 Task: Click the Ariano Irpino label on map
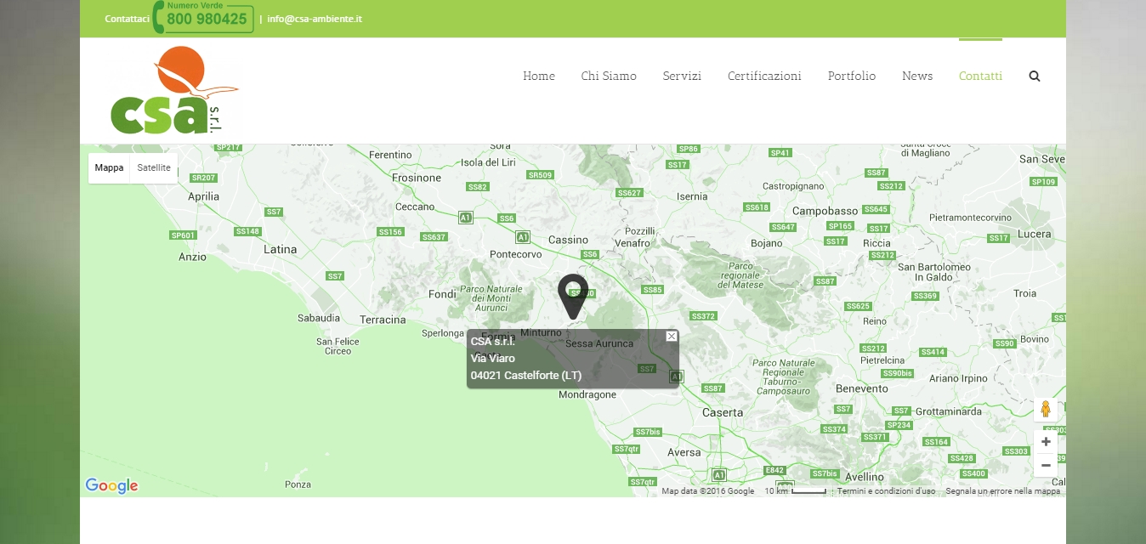click(959, 378)
